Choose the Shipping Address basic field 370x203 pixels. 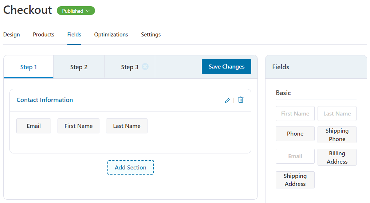tap(295, 180)
